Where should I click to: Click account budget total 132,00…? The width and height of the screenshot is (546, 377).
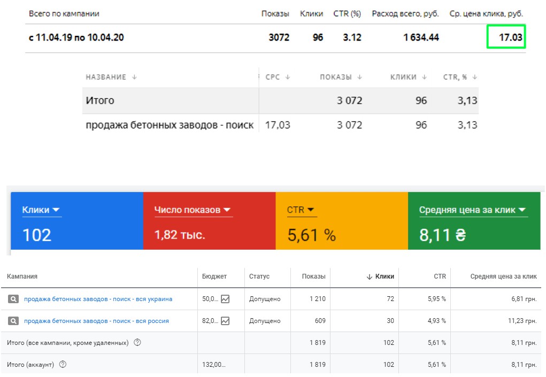pos(213,365)
